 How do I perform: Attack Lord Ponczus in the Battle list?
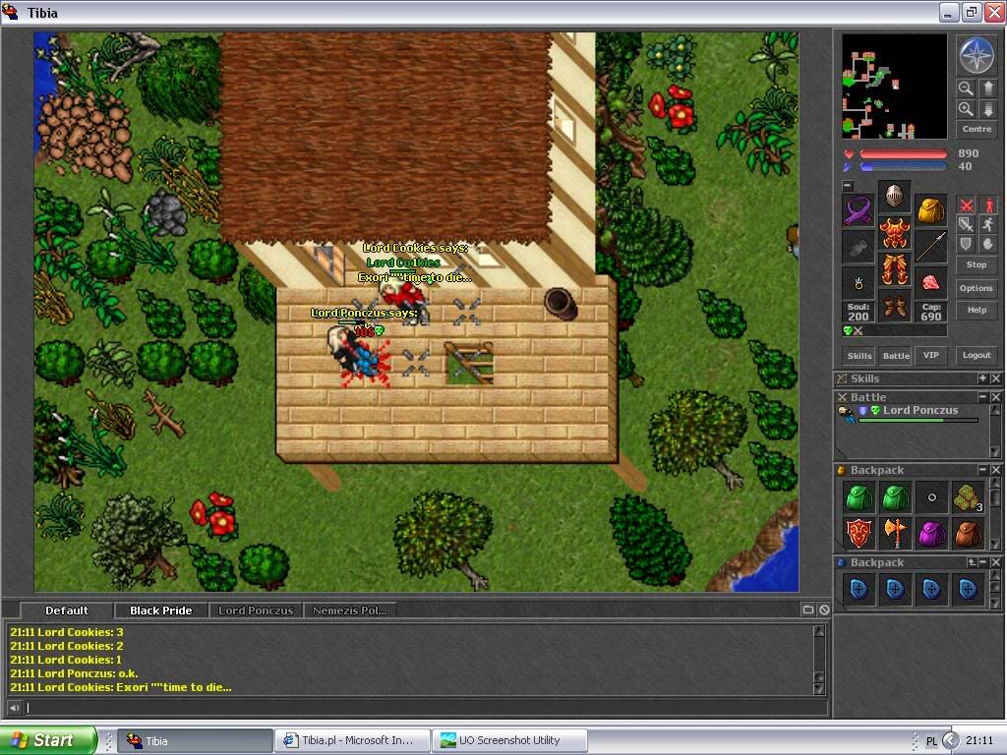click(909, 414)
